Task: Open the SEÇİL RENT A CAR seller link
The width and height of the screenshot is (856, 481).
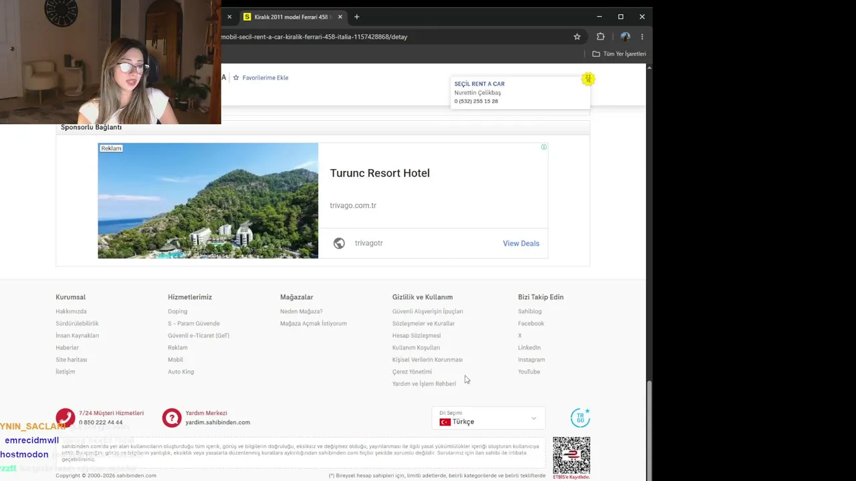Action: (479, 84)
